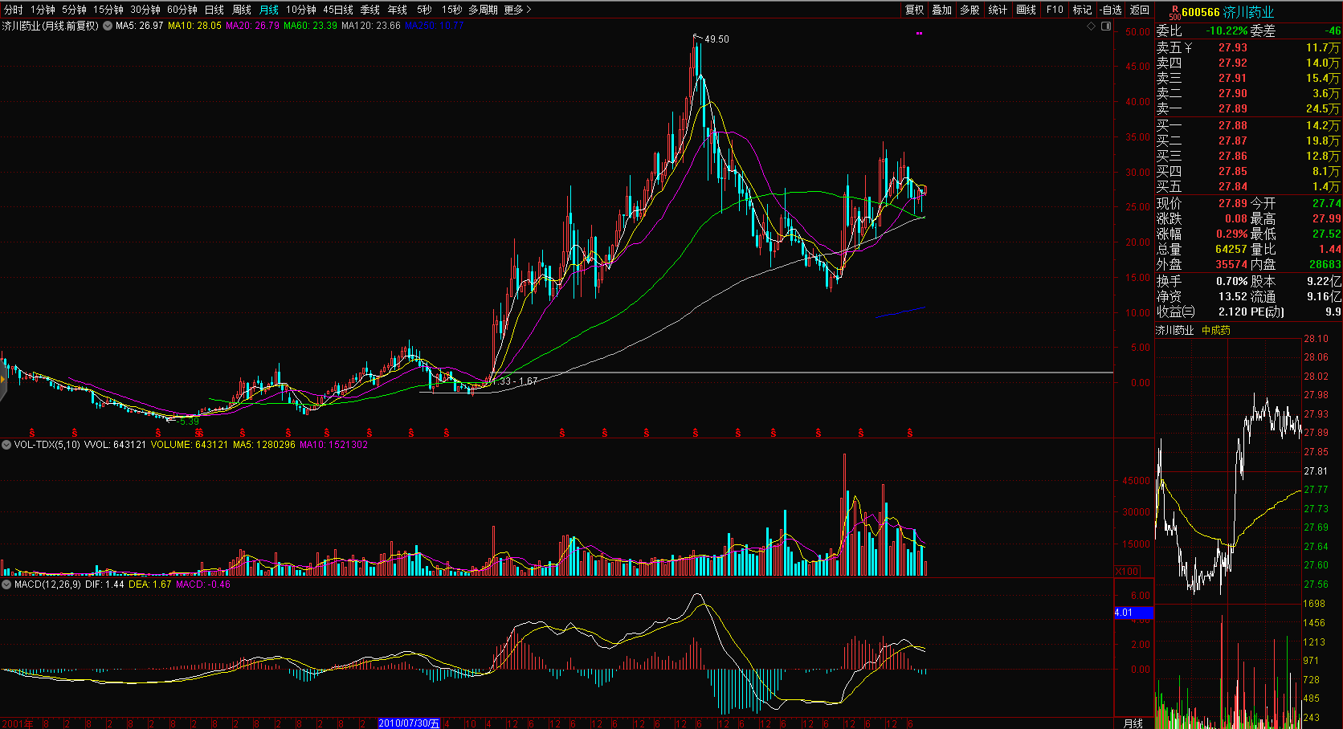1343x729 pixels.
Task: Click the 返回 back button
Action: point(1140,10)
